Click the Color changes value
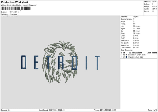 coord(134,19)
